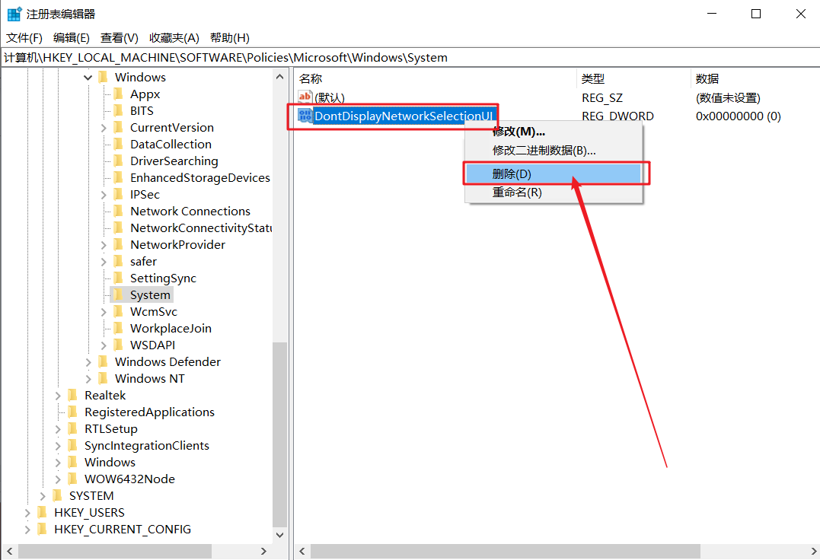Click the WOW6432Node folder icon
Screen dimensions: 820x560
pyautogui.click(x=72, y=479)
